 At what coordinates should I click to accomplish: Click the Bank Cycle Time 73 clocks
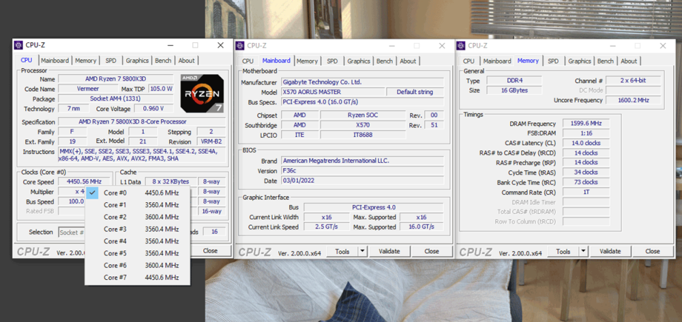click(x=586, y=182)
